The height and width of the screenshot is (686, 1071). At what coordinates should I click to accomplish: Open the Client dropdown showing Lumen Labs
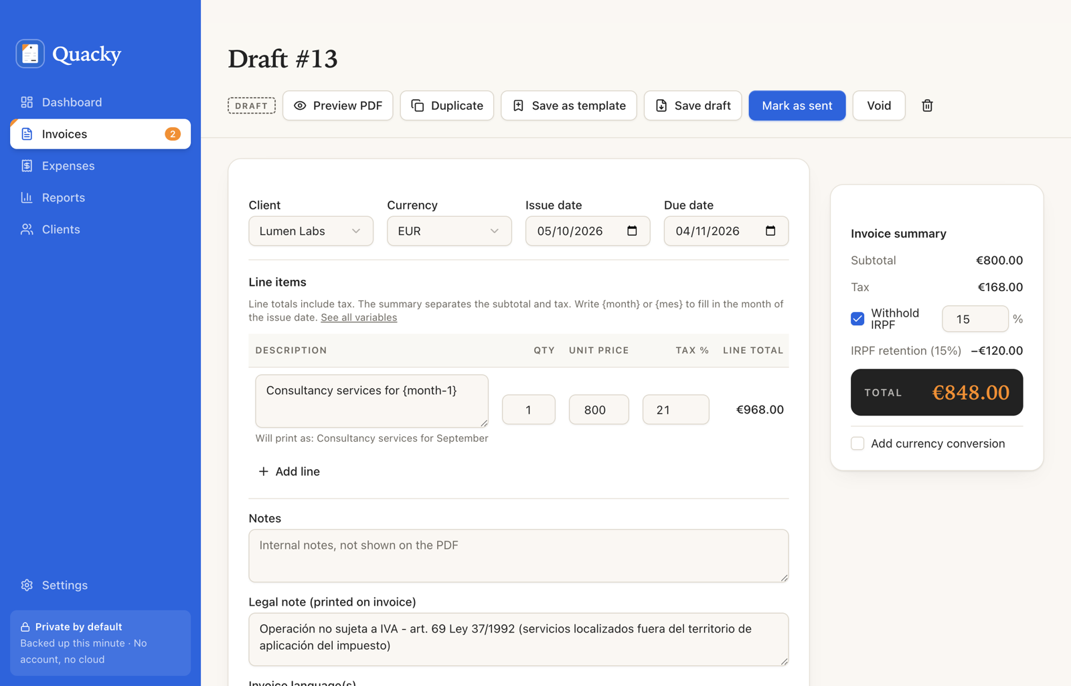click(311, 231)
